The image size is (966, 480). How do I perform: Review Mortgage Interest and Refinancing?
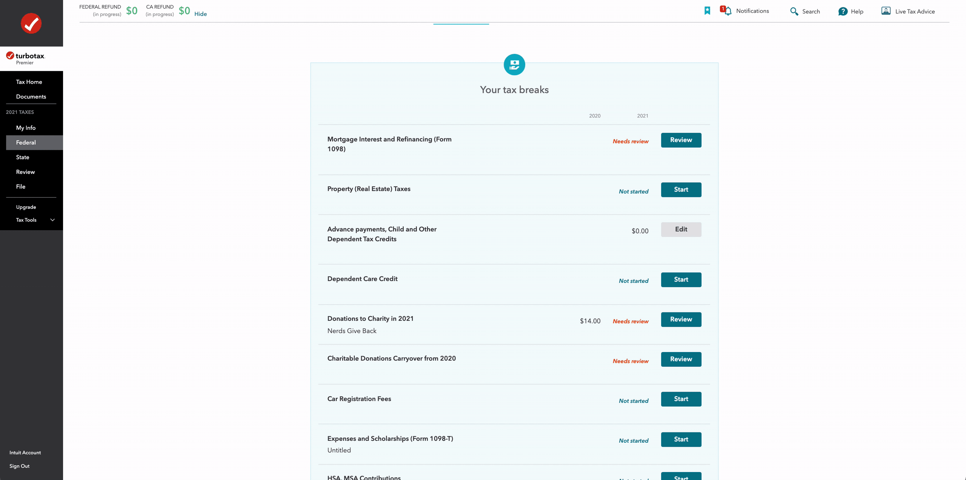681,140
